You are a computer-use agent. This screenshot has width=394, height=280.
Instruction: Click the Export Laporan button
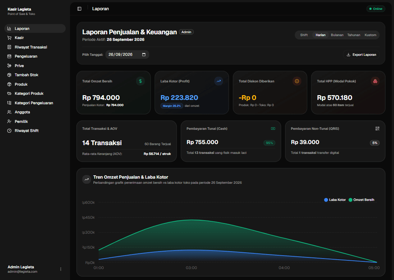[361, 54]
